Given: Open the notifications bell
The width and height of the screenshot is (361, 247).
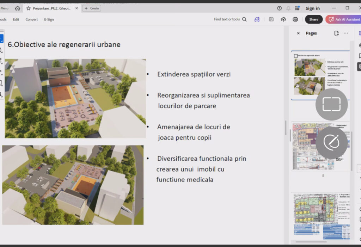Looking at the screenshot, I should tap(288, 8).
